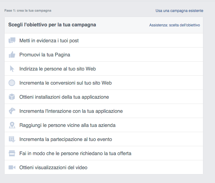Click the cursor arrow icon for website traffic
Image resolution: width=215 pixels, height=183 pixels.
12,69
